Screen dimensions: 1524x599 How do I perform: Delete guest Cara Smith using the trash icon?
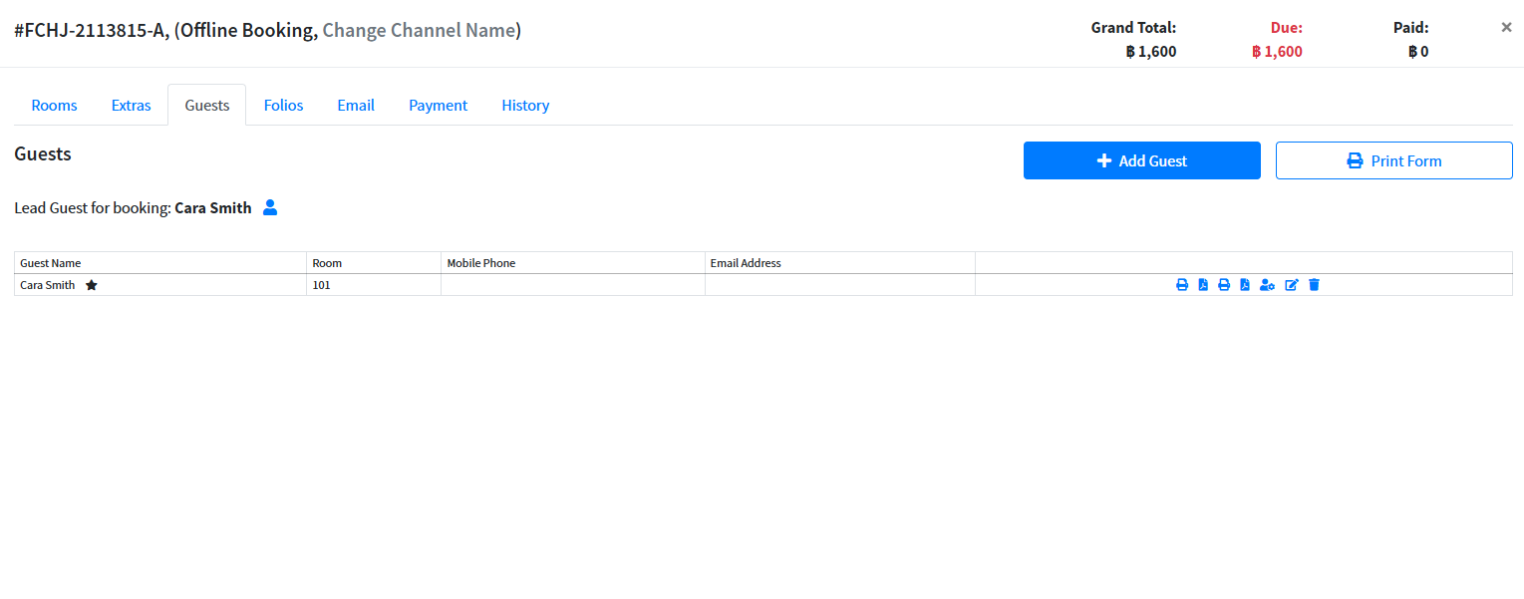(1314, 285)
